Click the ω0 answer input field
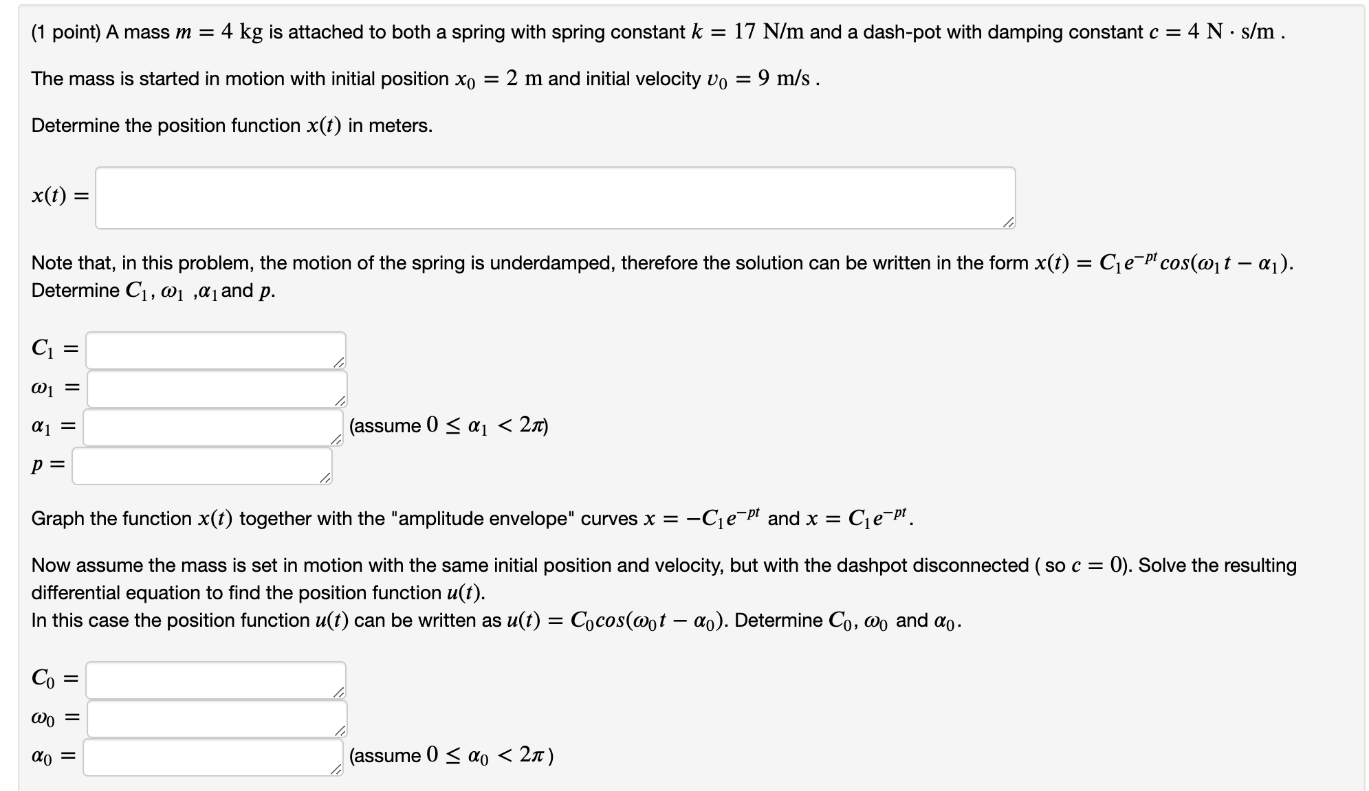 tap(217, 718)
